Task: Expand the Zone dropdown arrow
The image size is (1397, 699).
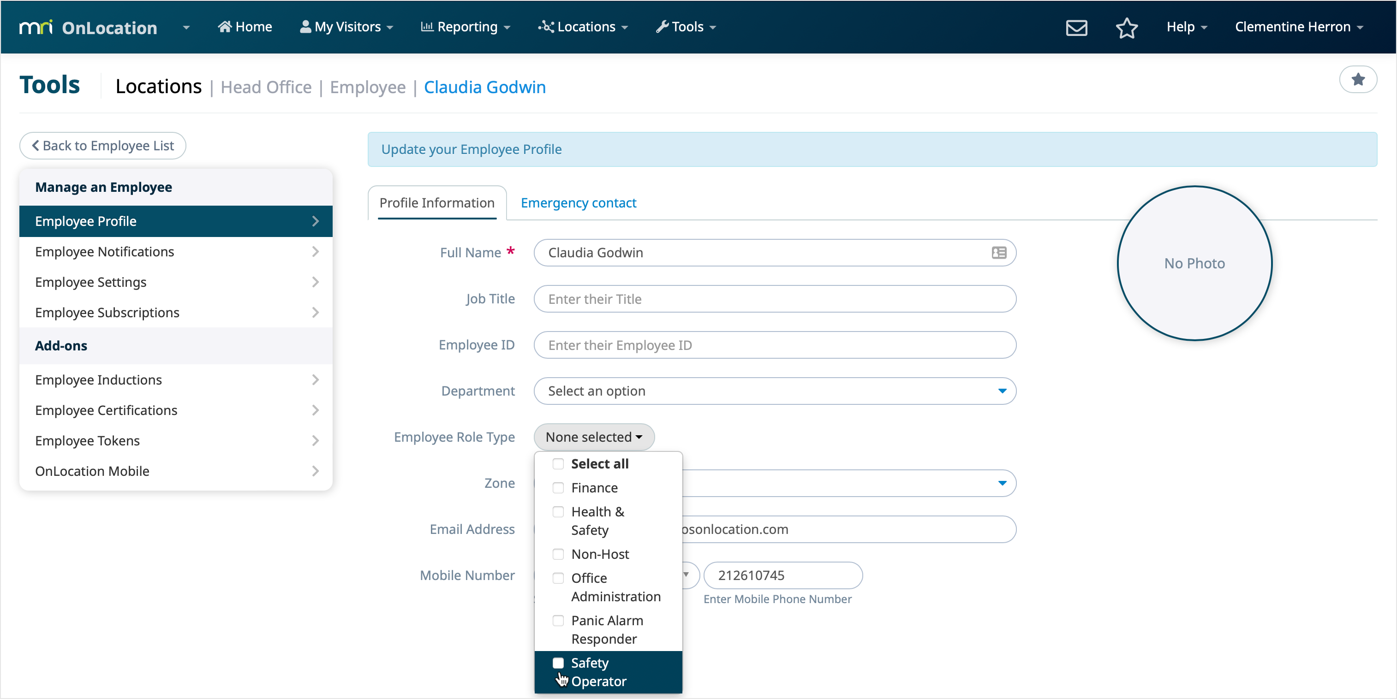Action: 1002,483
